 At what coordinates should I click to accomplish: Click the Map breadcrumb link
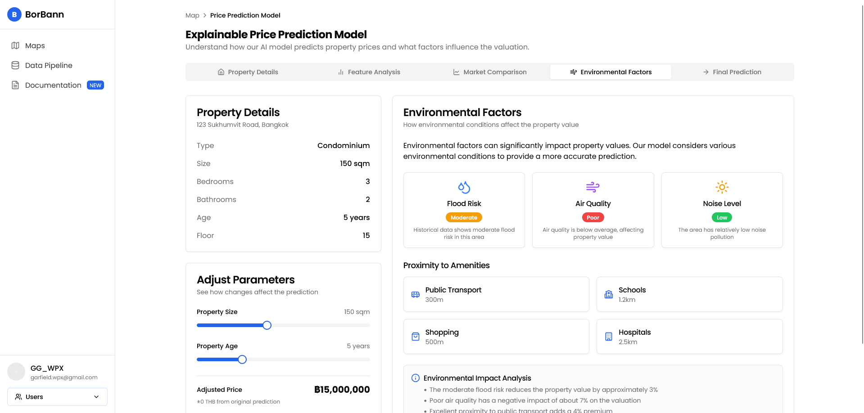192,15
